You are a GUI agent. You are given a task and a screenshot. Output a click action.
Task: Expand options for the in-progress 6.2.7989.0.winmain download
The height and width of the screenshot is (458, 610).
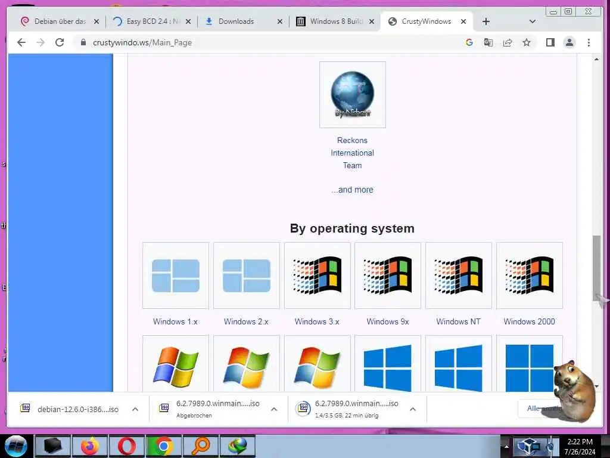[413, 409]
